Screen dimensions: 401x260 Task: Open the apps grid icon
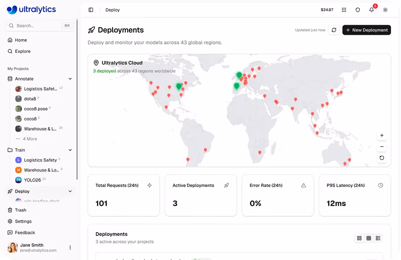pos(344,10)
